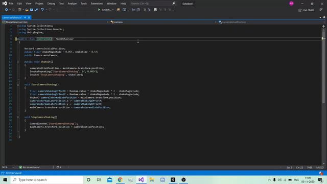Open the Edit menu
This screenshot has height=184, width=327.
pyautogui.click(x=19, y=4)
